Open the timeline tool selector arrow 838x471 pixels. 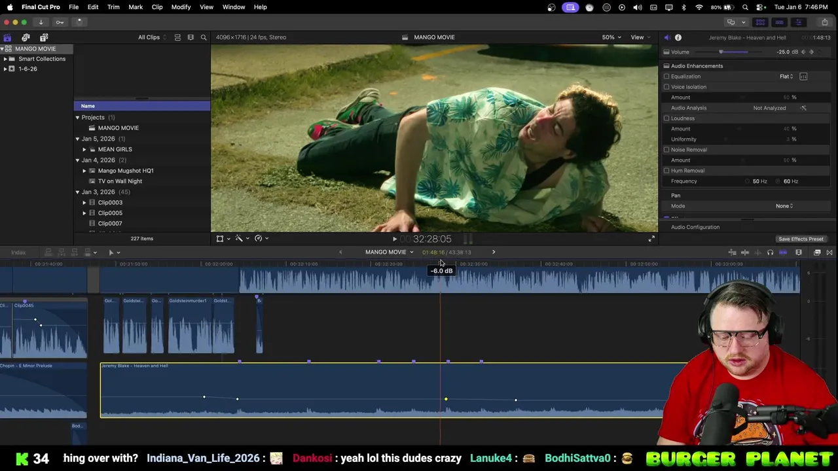(111, 253)
